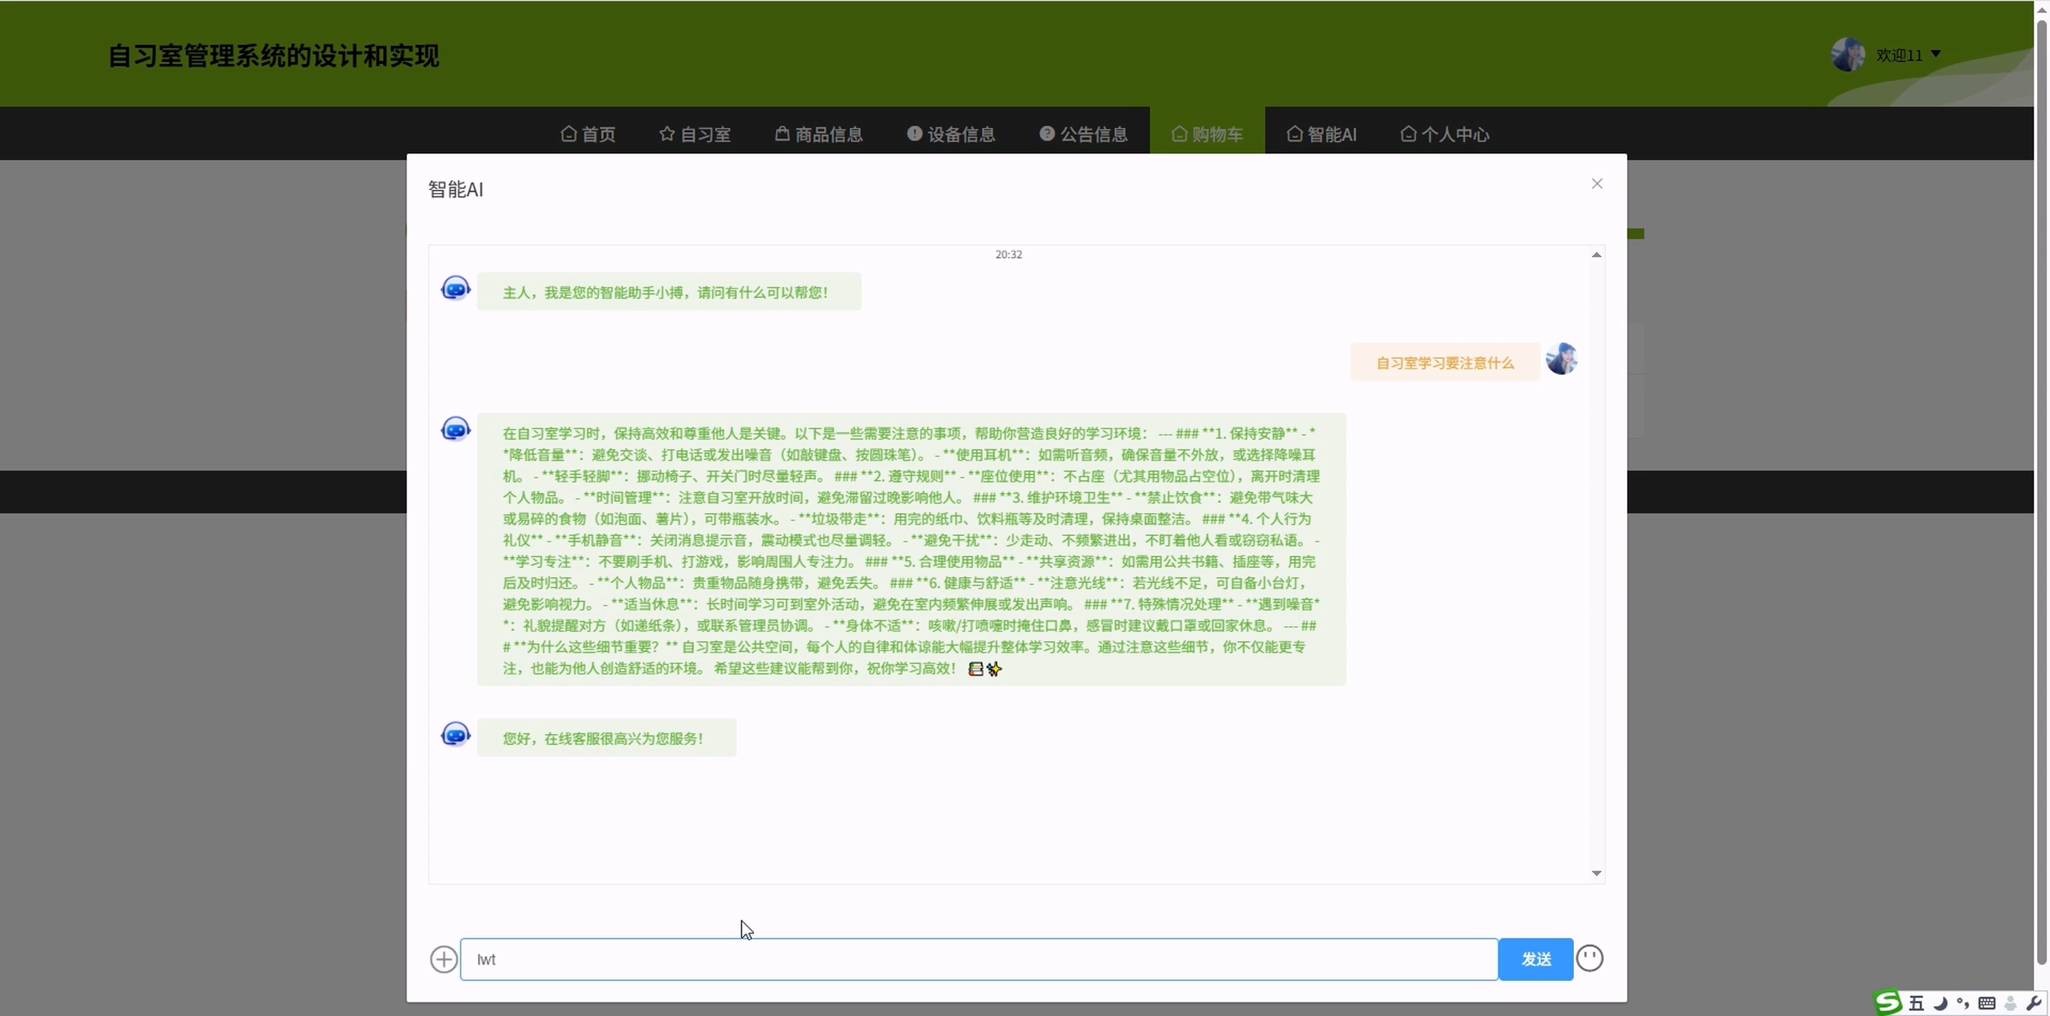Screen dimensions: 2050x1016
Task: Expand the 欢迎11 user dropdown arrow
Action: [1936, 54]
